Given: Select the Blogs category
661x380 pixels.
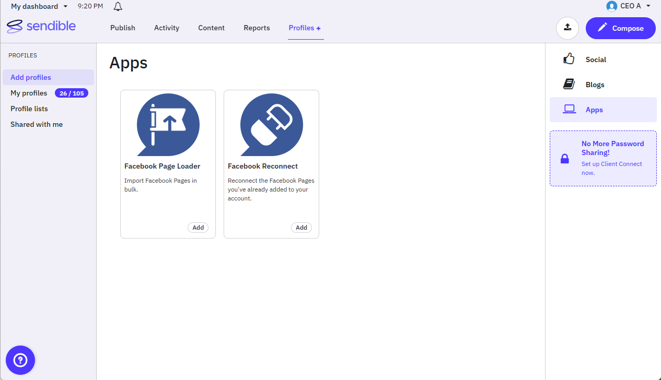Looking at the screenshot, I should coord(603,85).
